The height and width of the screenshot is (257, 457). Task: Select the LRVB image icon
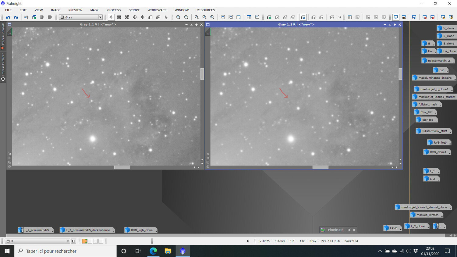392,228
